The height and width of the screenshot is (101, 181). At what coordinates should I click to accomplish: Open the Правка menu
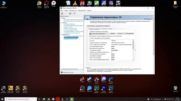[x=66, y=10]
